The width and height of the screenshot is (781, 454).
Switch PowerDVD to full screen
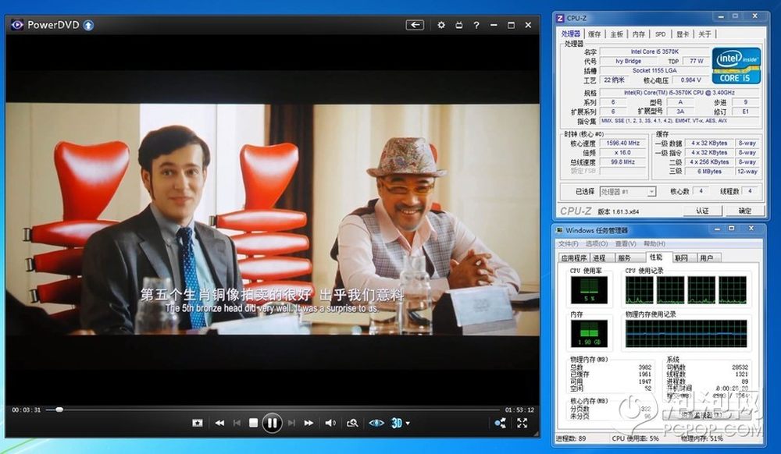[522, 423]
